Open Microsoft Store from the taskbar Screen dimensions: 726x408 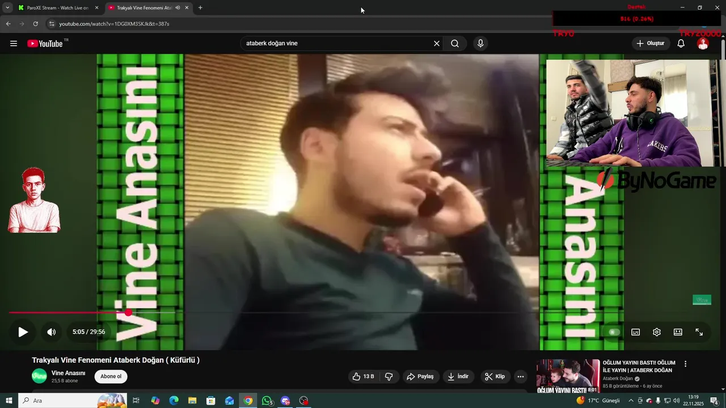click(x=211, y=401)
